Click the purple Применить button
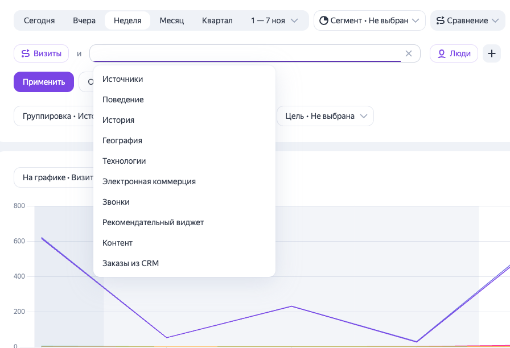The width and height of the screenshot is (510, 348). coord(44,82)
